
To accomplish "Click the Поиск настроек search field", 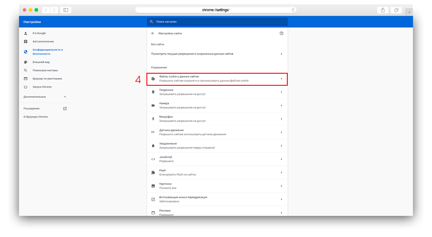I will tap(217, 22).
